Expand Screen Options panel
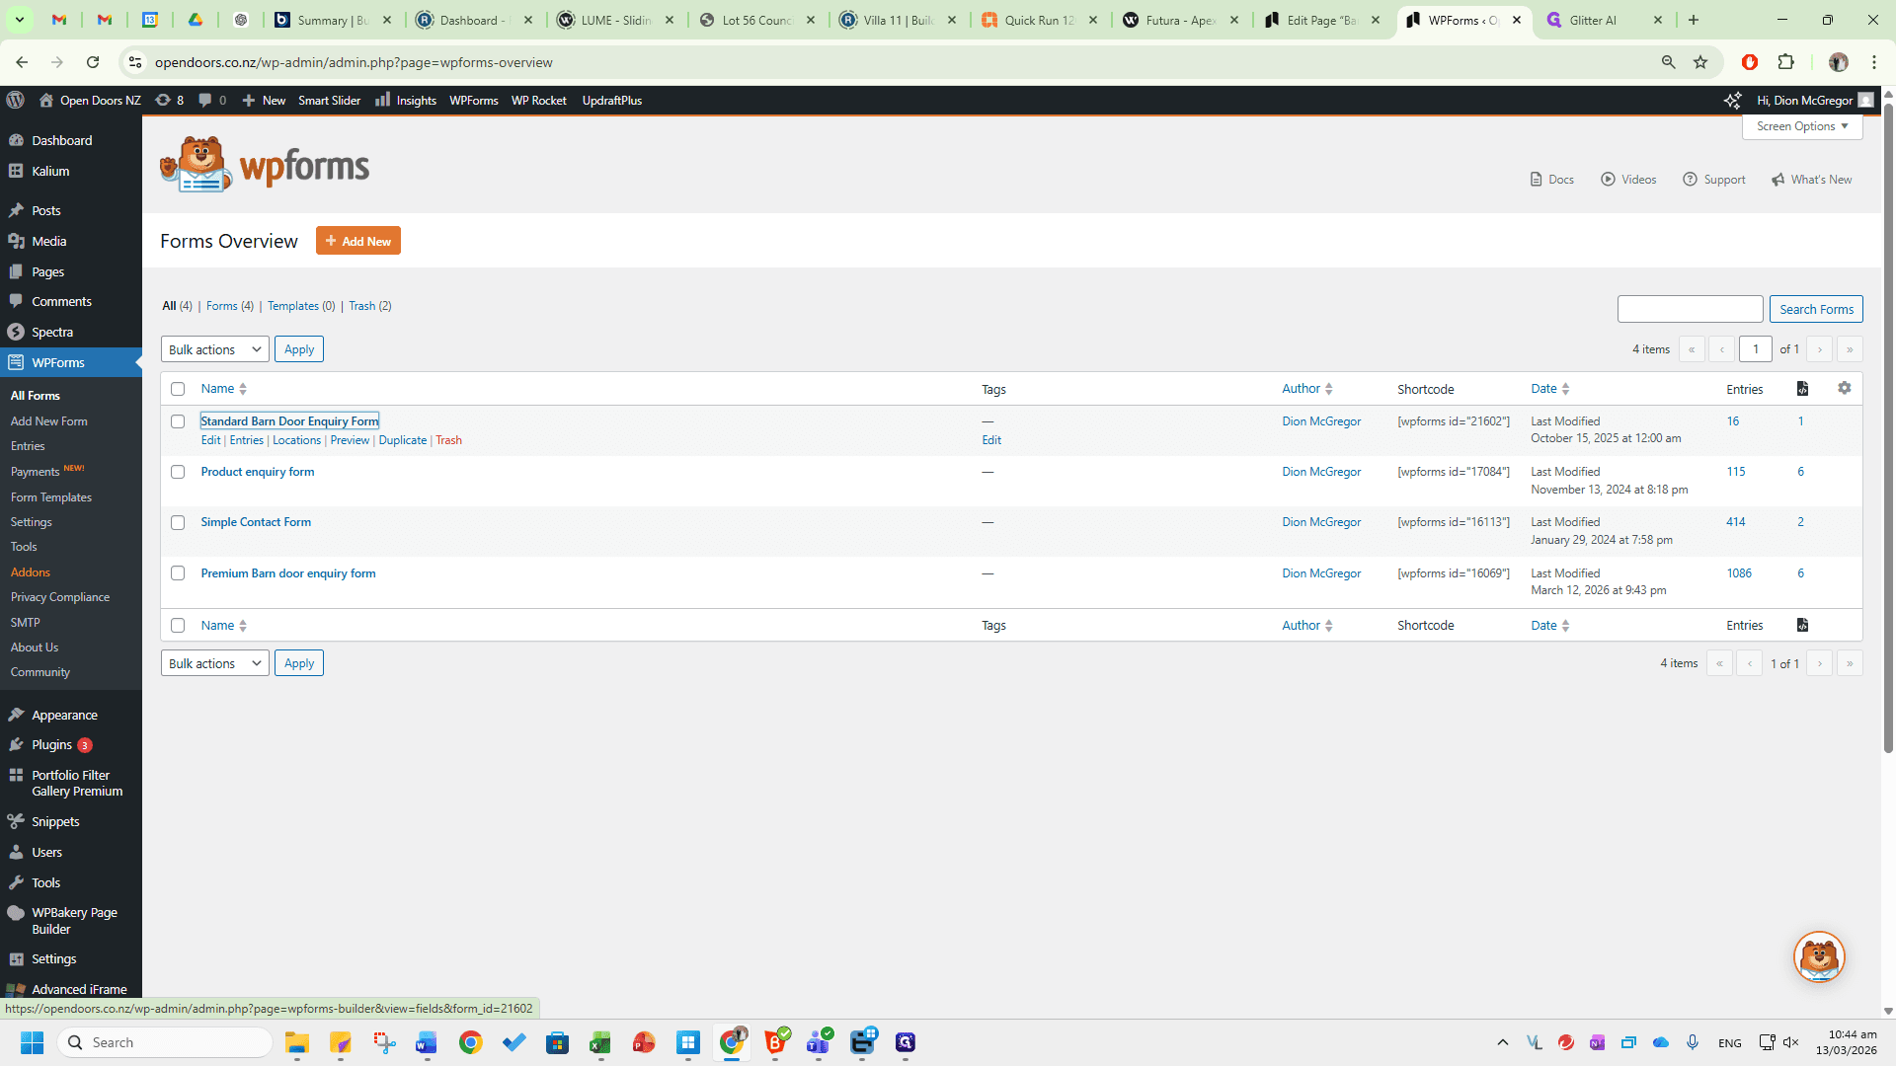Image resolution: width=1896 pixels, height=1066 pixels. pyautogui.click(x=1802, y=126)
